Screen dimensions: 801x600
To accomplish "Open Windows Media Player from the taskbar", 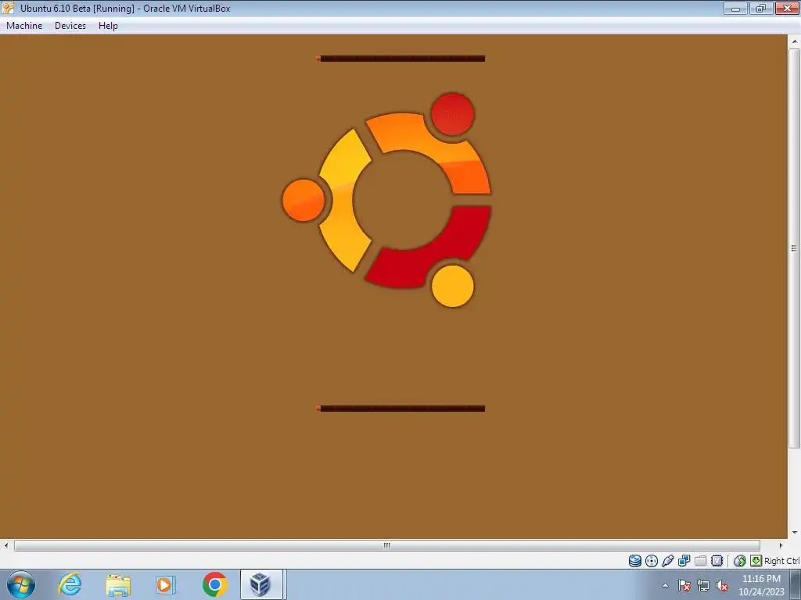I will pos(166,584).
